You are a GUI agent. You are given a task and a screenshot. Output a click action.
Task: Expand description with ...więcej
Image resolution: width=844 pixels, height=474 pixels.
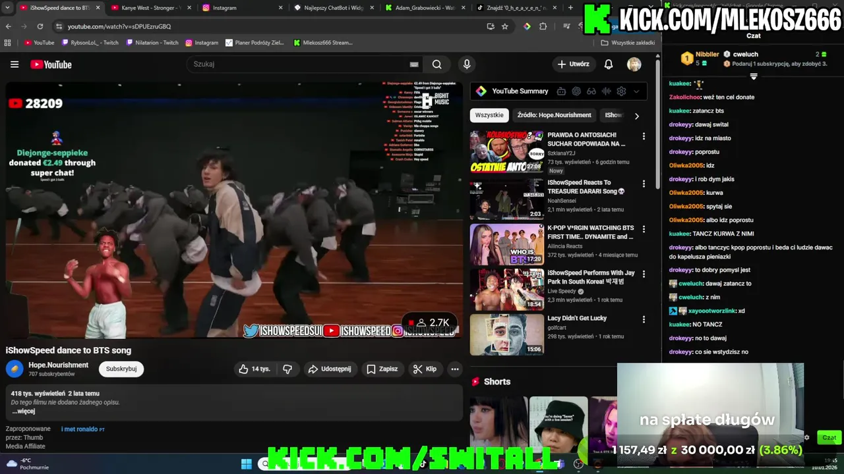click(x=23, y=411)
